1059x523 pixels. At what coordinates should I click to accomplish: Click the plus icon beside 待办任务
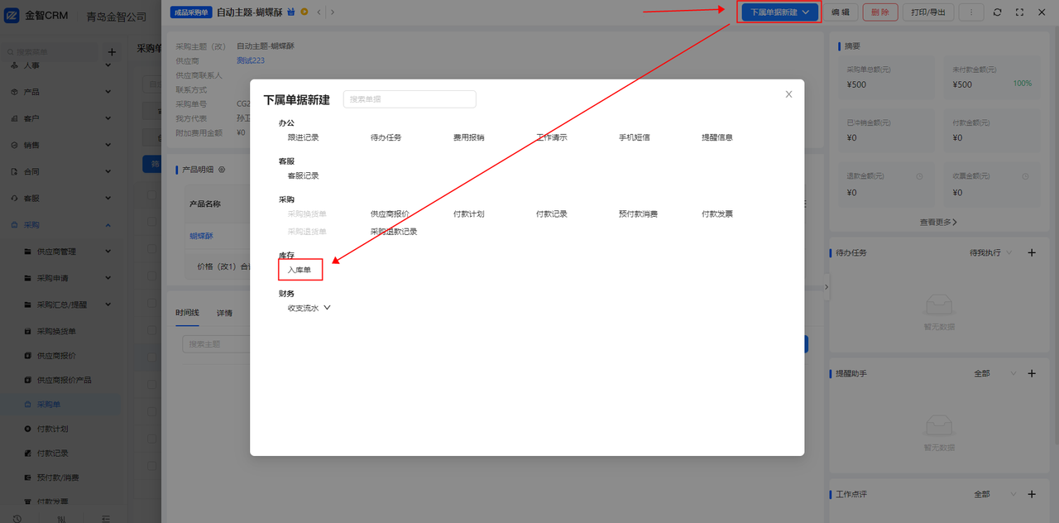click(x=1032, y=252)
